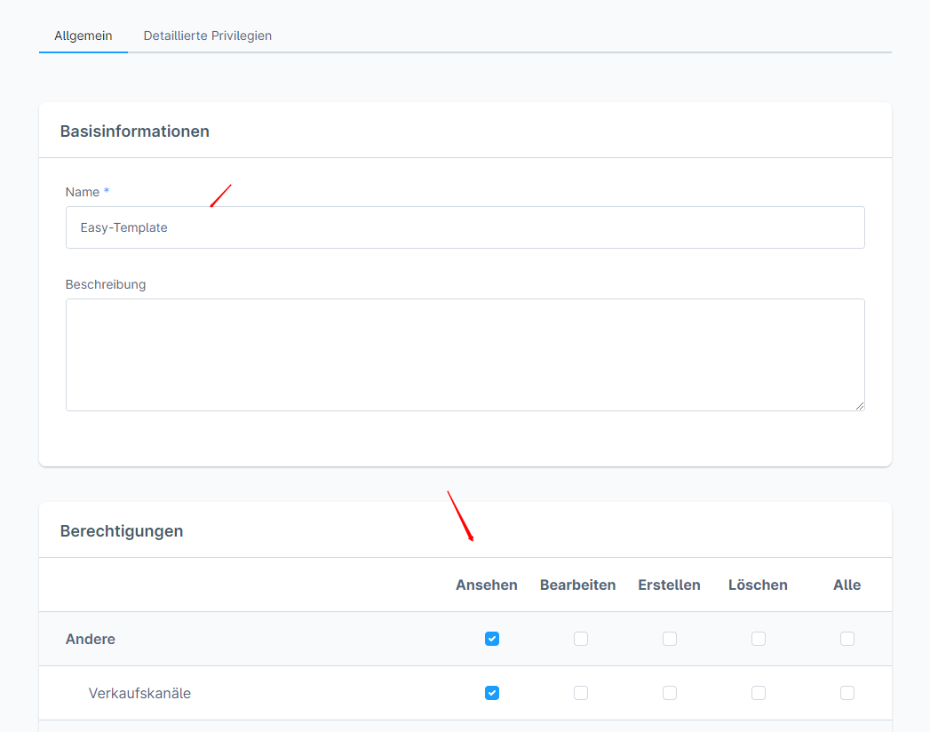This screenshot has height=732, width=930.
Task: Grab the Beschreibung textarea resize handle
Action: pos(859,405)
